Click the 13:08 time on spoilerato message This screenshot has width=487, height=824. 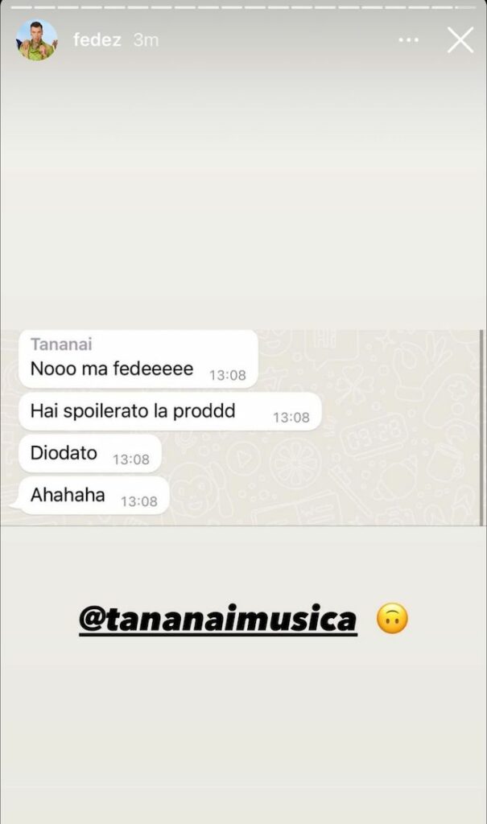291,418
